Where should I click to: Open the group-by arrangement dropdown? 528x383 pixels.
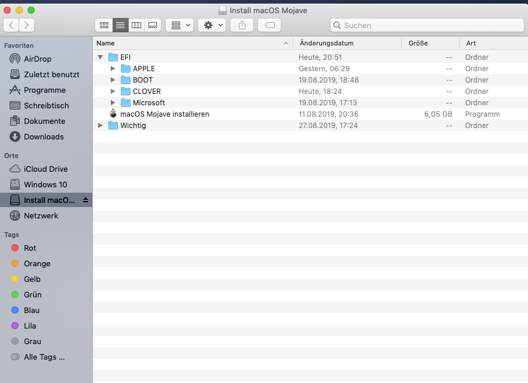tap(180, 25)
